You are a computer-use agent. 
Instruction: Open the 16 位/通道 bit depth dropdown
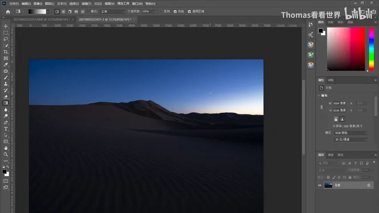tap(351, 139)
